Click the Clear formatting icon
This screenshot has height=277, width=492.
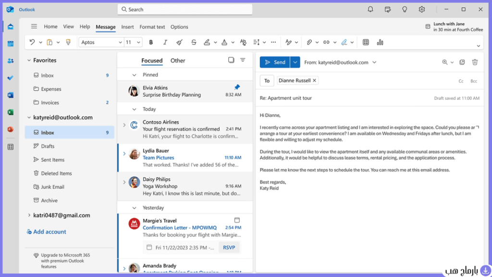pyautogui.click(x=179, y=42)
